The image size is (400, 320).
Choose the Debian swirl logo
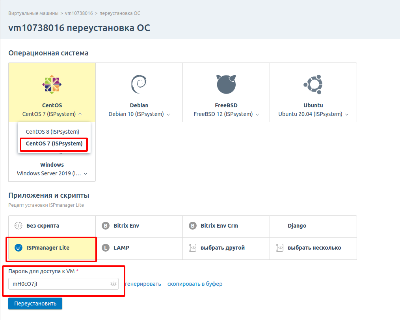[139, 84]
